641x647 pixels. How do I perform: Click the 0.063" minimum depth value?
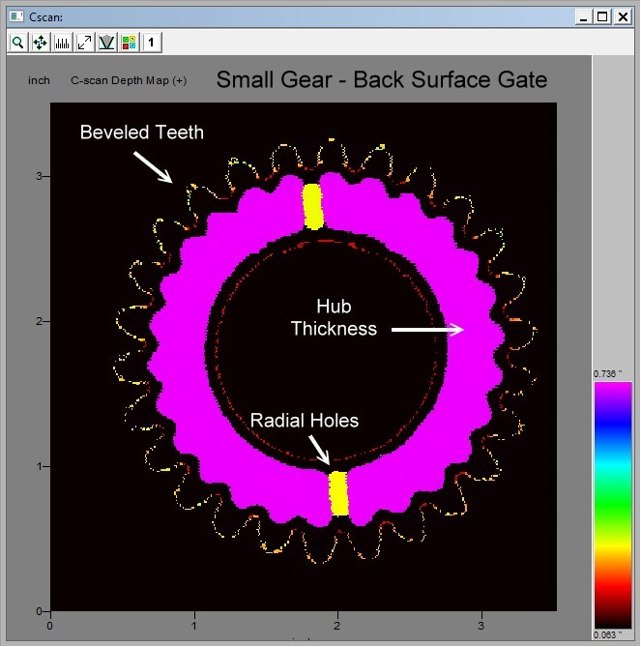[607, 635]
